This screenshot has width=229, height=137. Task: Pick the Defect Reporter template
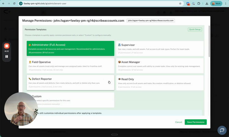(x=71, y=83)
